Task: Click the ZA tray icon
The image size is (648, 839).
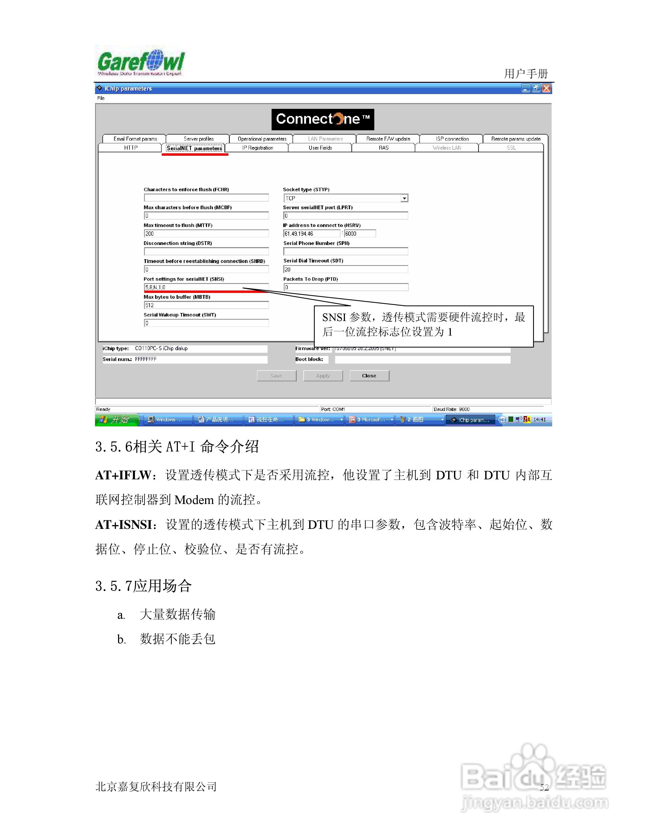Action: 527,419
